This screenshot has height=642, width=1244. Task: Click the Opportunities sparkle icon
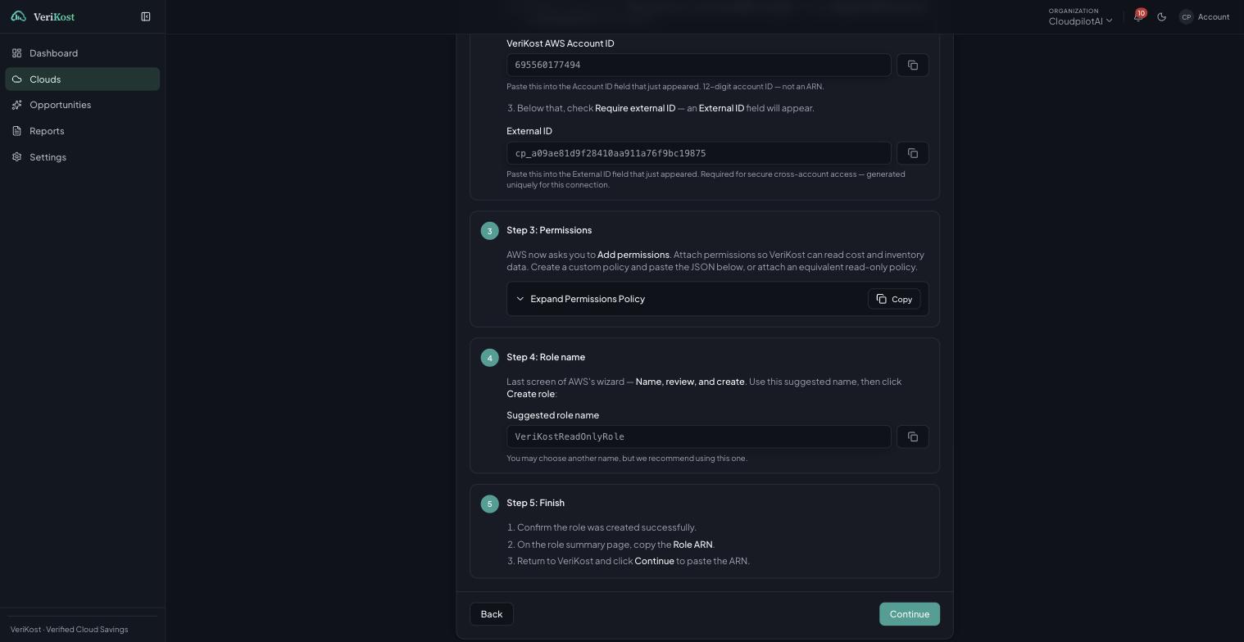click(x=17, y=105)
